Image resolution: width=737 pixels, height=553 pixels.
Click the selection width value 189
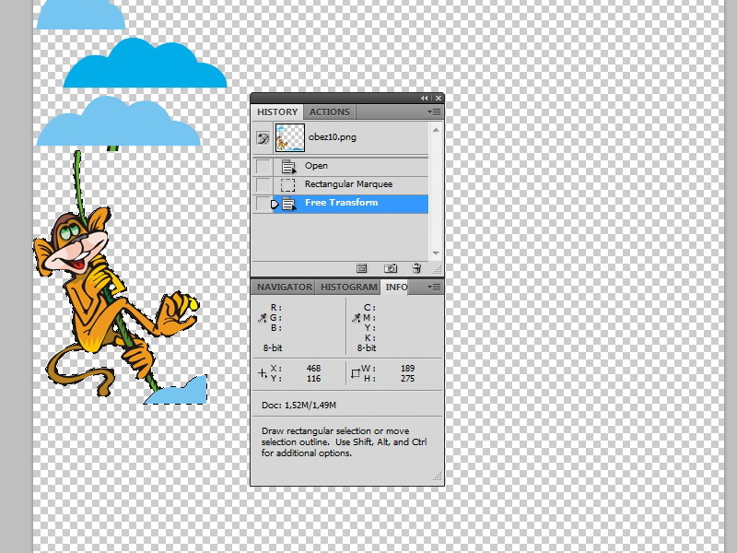pos(407,368)
